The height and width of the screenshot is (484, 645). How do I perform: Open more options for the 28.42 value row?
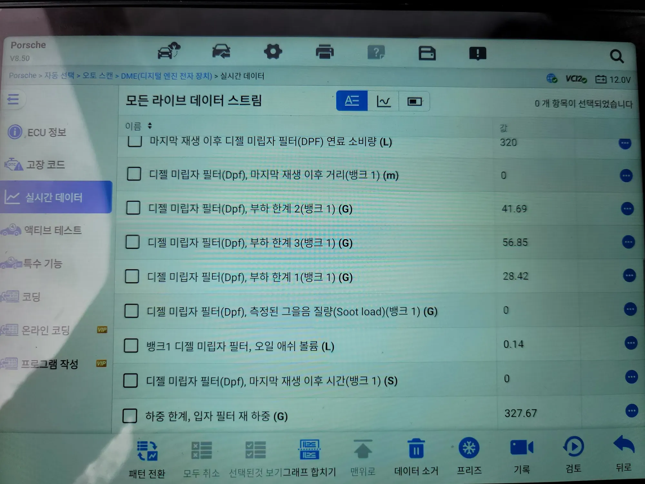coord(629,276)
